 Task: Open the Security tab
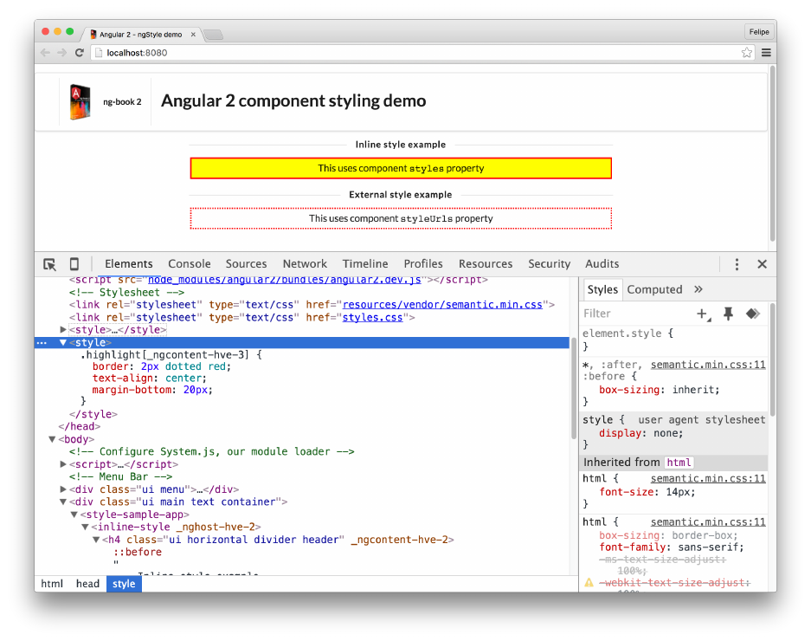point(550,264)
